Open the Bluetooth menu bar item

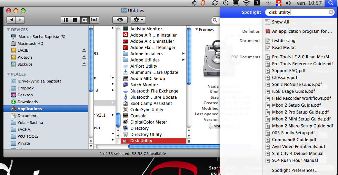pyautogui.click(x=268, y=3)
